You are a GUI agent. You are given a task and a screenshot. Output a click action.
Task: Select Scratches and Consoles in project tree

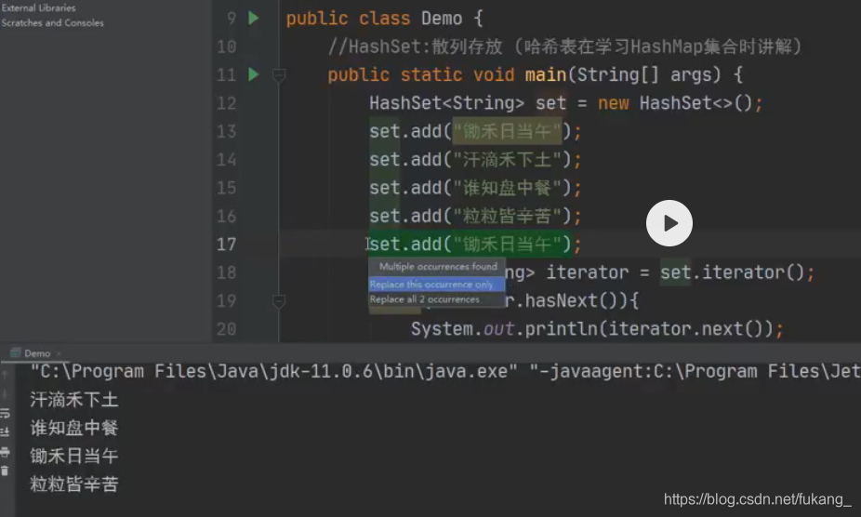[x=52, y=22]
